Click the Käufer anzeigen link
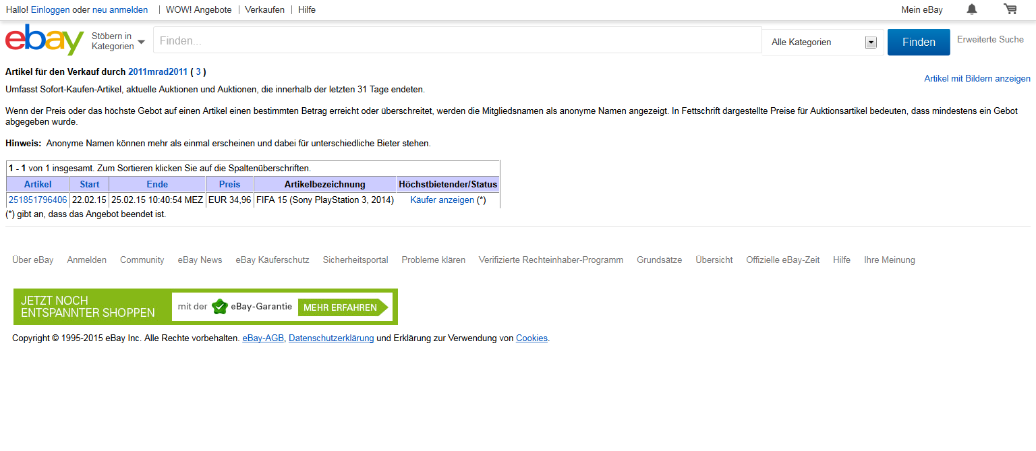 (x=442, y=200)
